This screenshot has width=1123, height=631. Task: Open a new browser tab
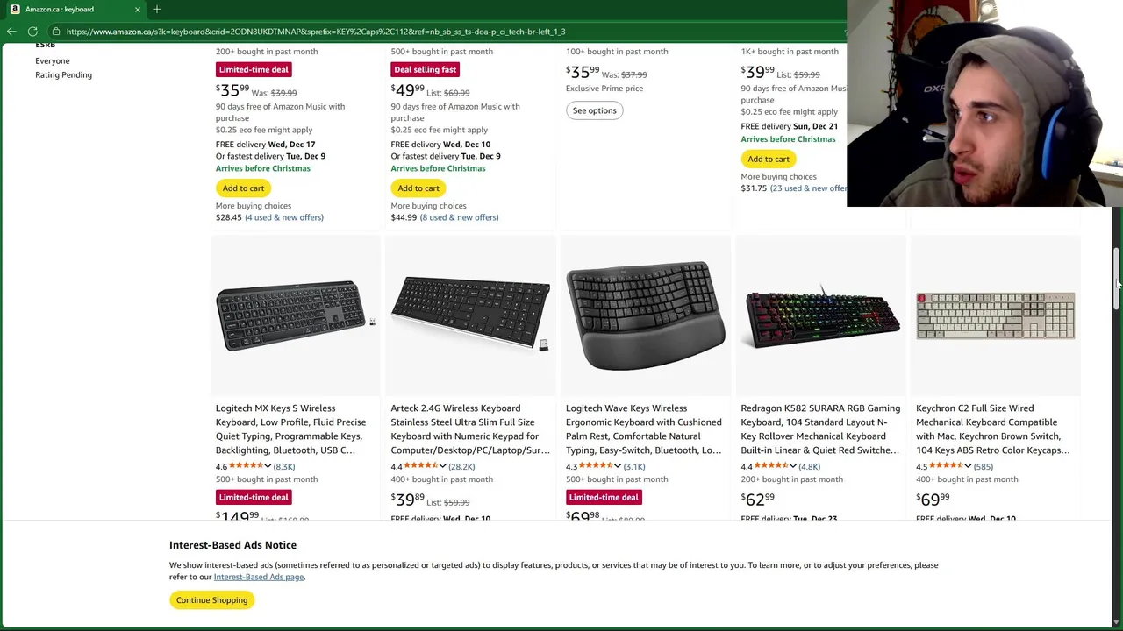pos(157,10)
